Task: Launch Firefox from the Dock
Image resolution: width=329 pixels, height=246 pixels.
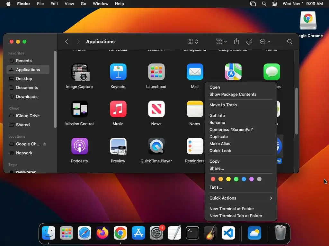Action: 102,233
